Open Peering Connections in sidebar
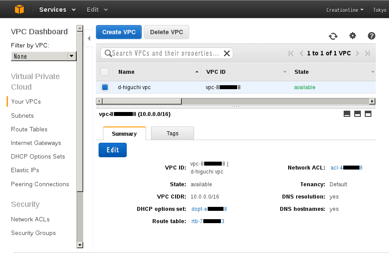The height and width of the screenshot is (253, 389). click(40, 184)
